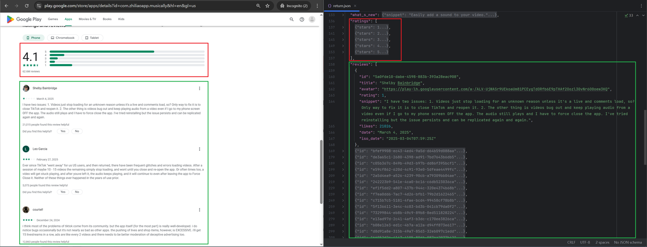
Task: Open the Chrome three-dot menu
Action: 317,6
